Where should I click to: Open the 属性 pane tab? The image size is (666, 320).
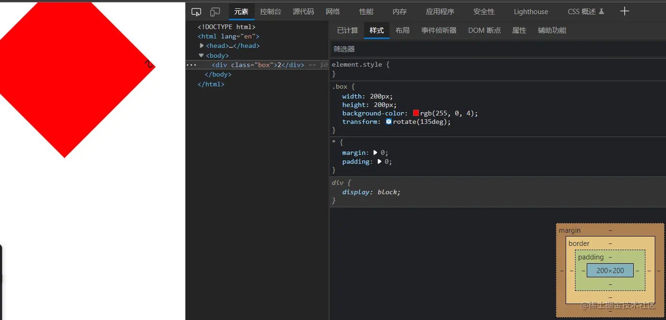[519, 30]
